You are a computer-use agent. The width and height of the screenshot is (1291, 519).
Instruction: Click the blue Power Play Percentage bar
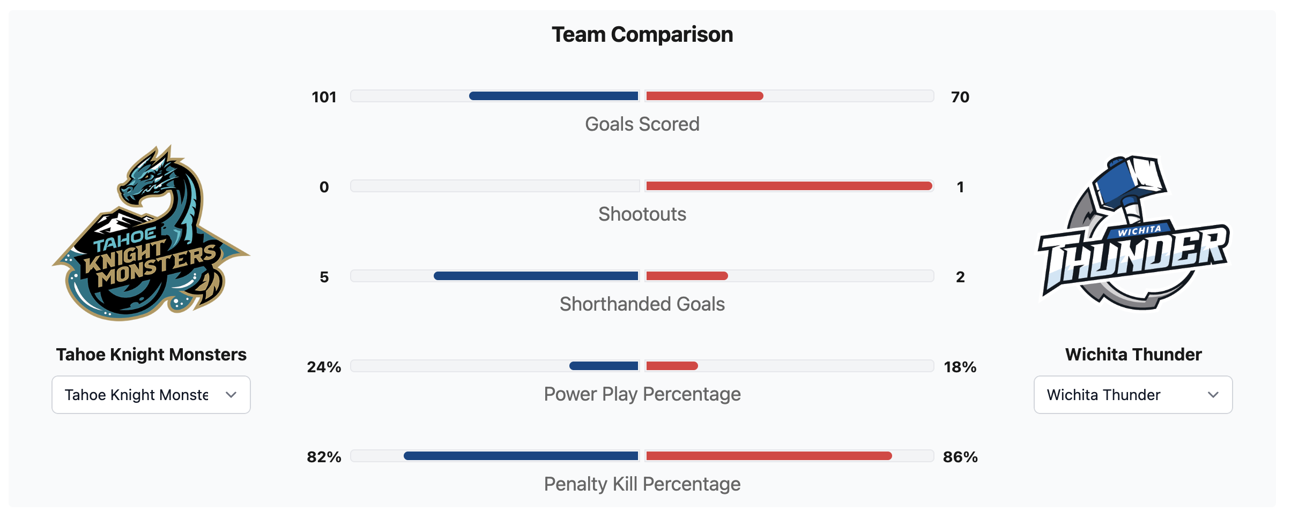tap(604, 366)
